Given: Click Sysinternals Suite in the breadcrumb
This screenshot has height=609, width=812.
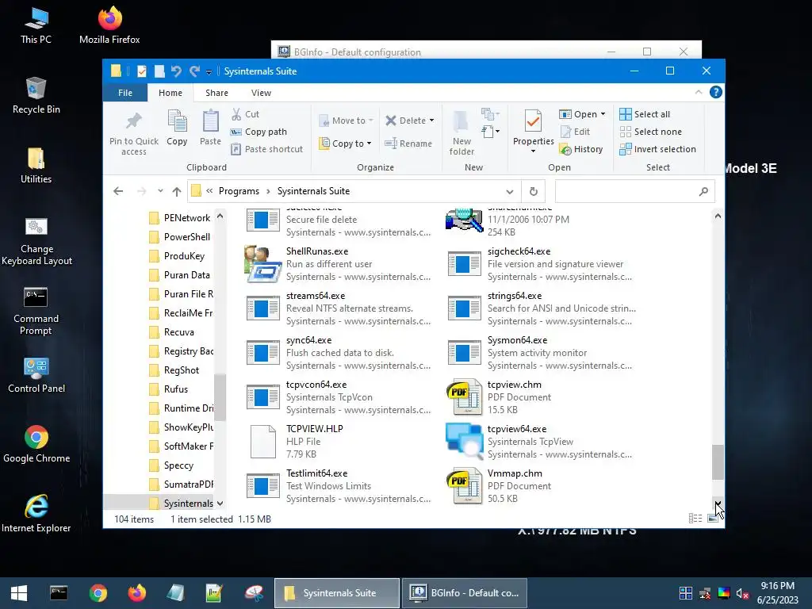Looking at the screenshot, I should [x=313, y=191].
